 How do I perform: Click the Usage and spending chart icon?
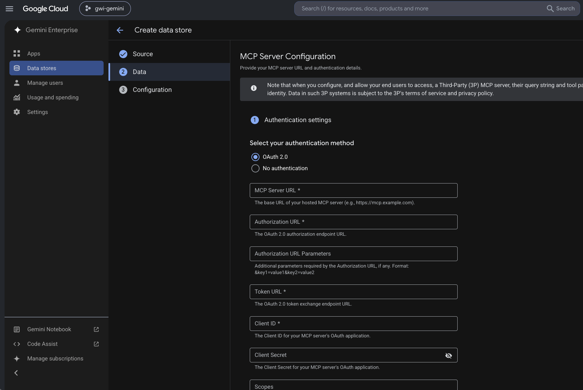click(17, 97)
